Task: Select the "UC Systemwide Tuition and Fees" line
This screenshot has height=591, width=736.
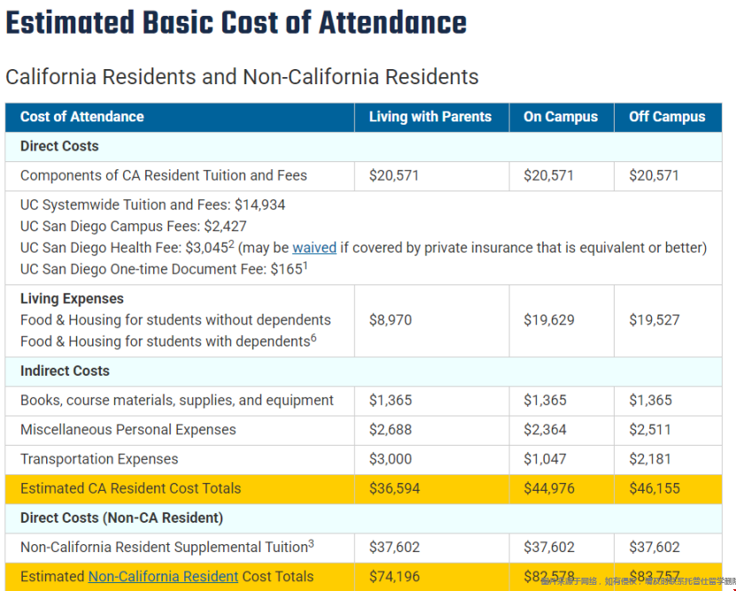Action: 152,205
